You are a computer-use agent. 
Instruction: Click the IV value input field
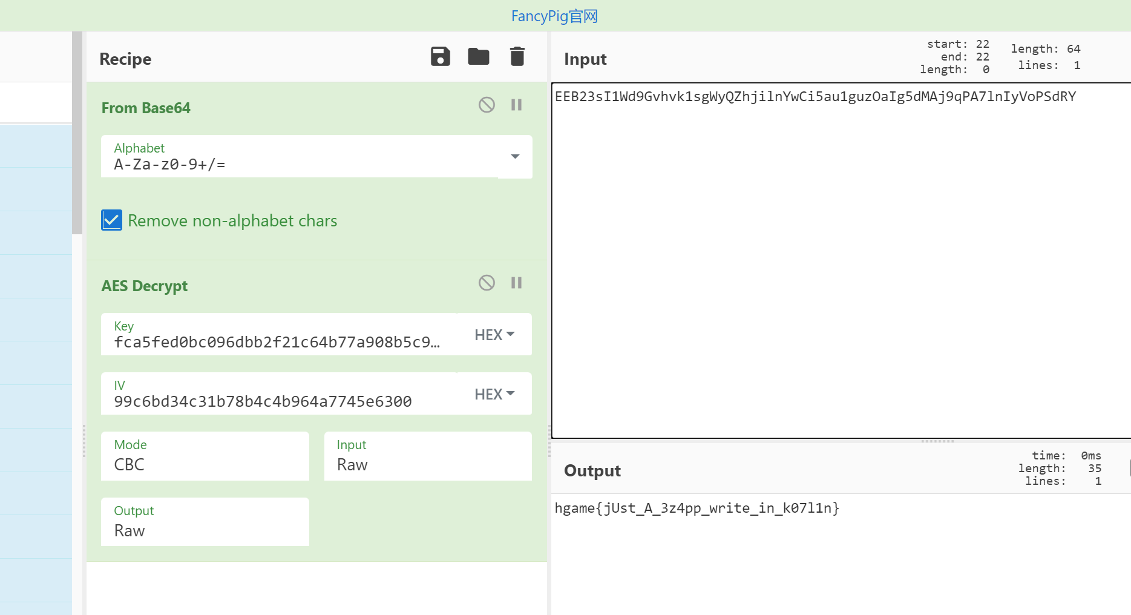[277, 401]
